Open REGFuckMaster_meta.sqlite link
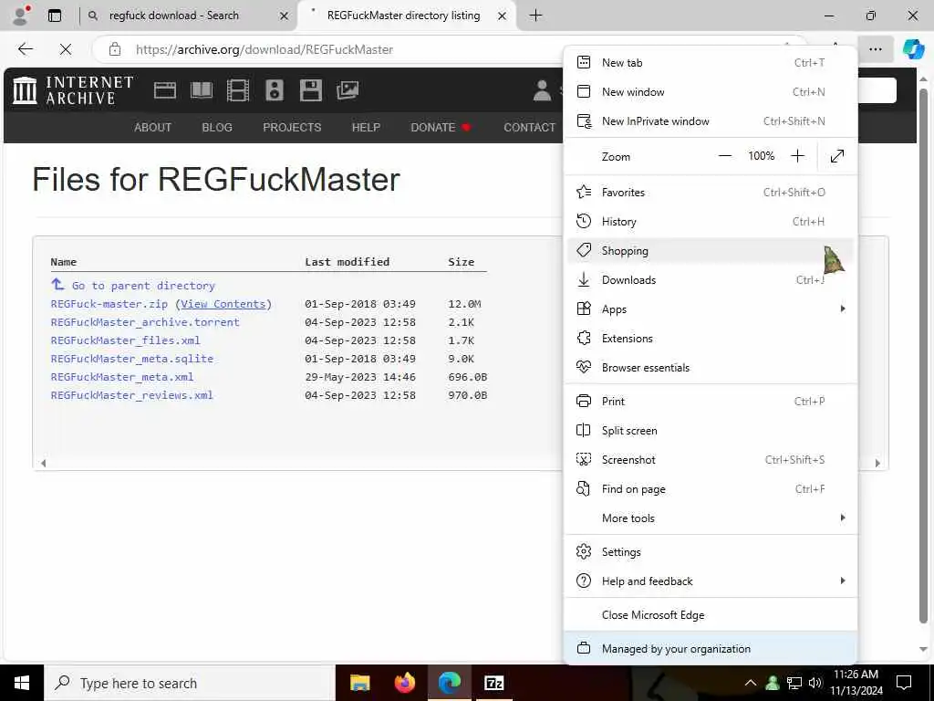Viewport: 934px width, 701px height. click(x=131, y=358)
